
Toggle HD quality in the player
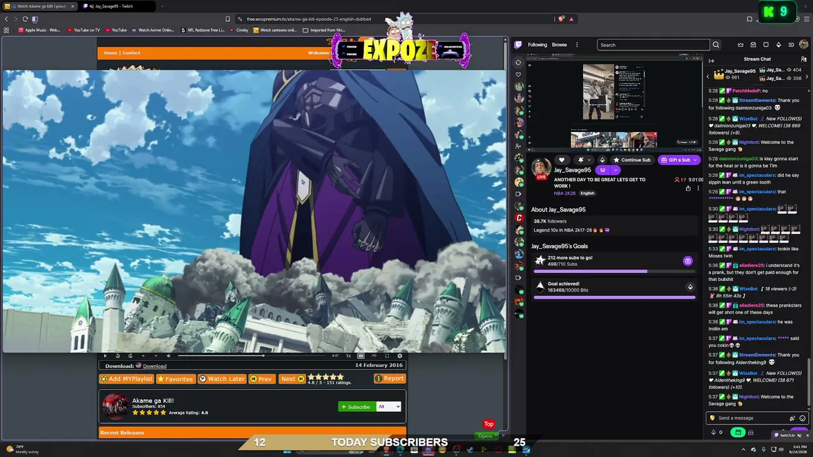pos(373,356)
